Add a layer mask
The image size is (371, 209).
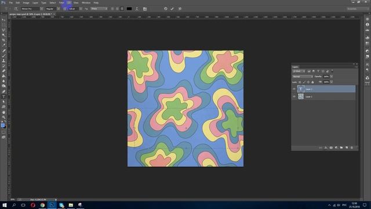[331, 147]
